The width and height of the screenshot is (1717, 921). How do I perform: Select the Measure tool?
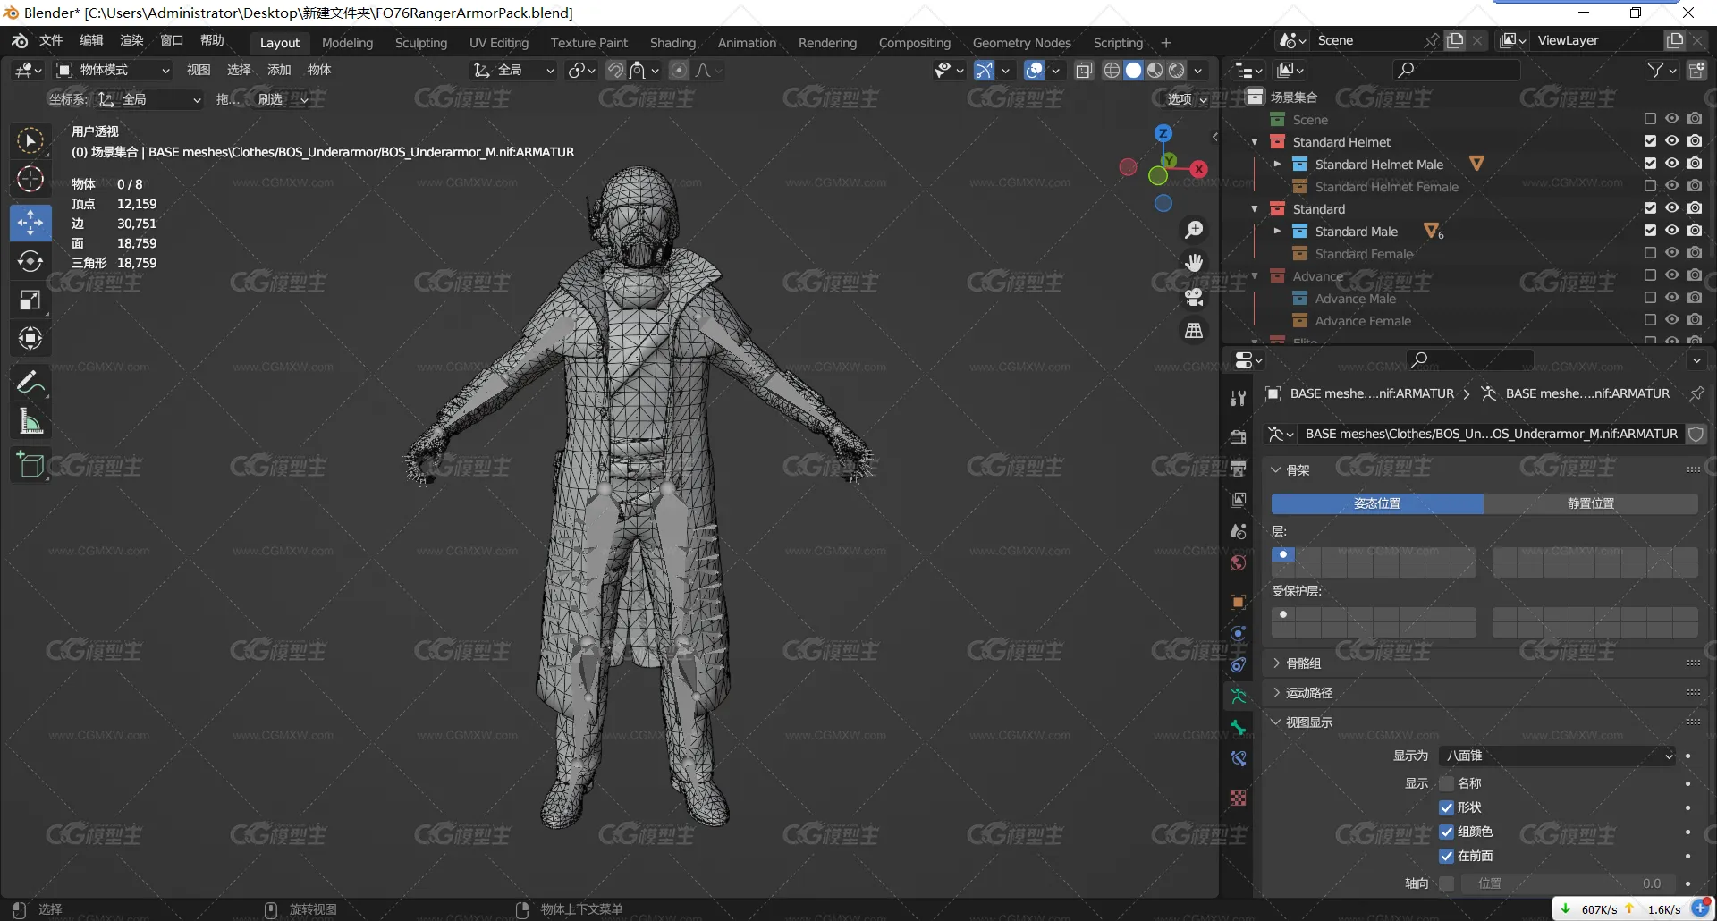click(30, 421)
